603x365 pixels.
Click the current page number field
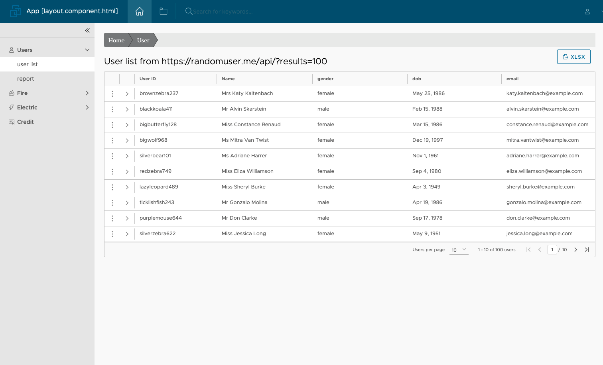tap(552, 250)
